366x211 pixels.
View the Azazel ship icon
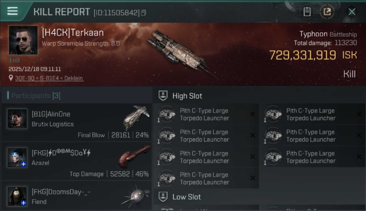tap(134, 155)
